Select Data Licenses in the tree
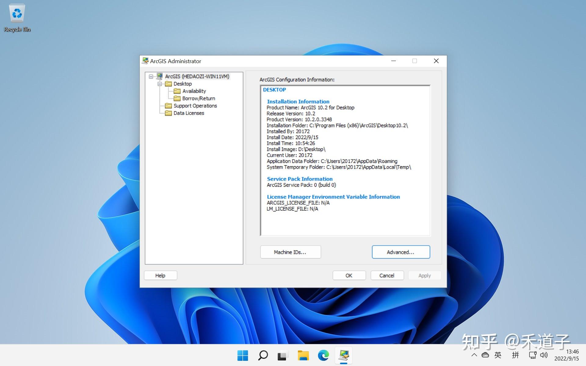This screenshot has height=366, width=586. [189, 113]
